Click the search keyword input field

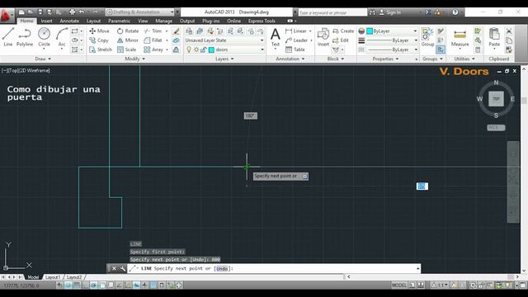332,12
